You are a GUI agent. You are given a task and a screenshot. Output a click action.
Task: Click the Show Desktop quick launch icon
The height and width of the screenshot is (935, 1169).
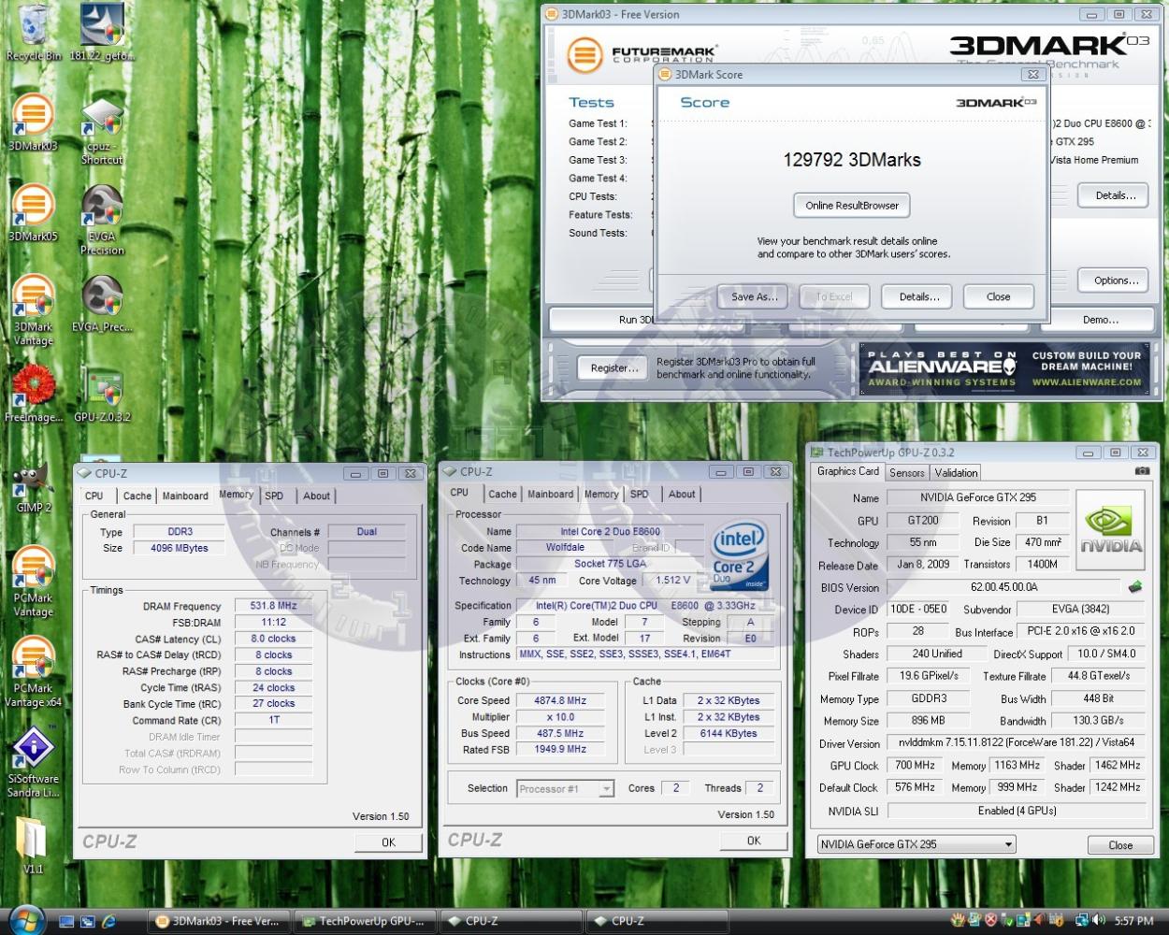point(65,921)
